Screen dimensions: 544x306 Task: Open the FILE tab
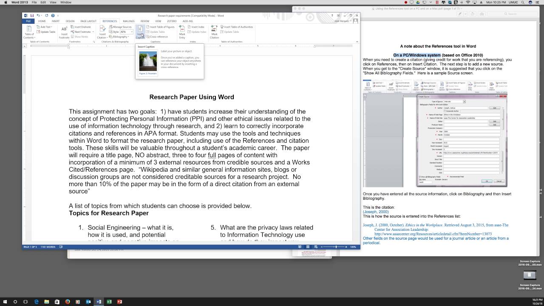tap(28, 21)
